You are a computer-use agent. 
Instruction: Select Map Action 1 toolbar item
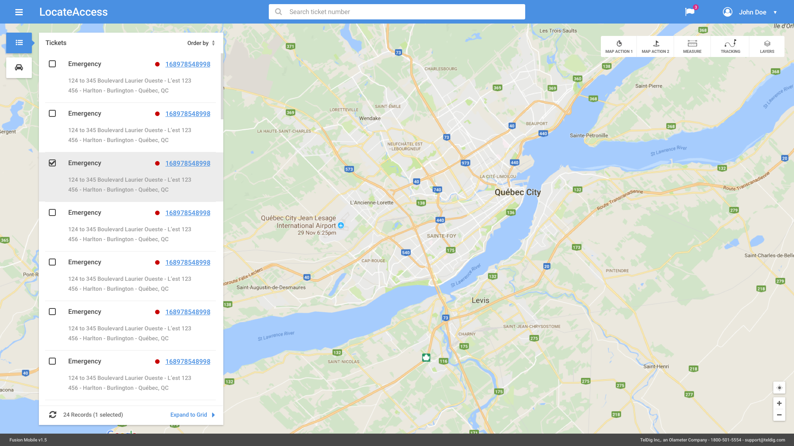click(x=619, y=46)
